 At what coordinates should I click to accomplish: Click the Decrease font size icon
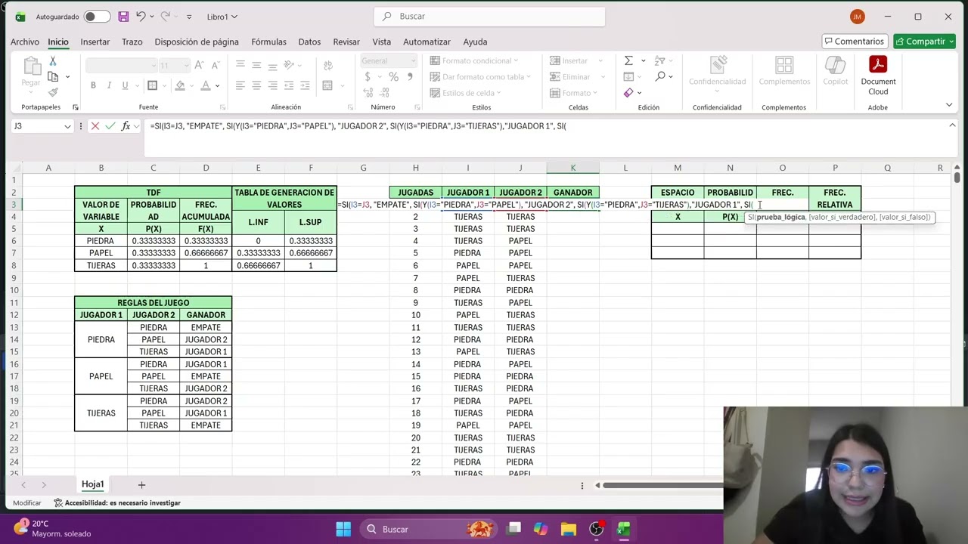[215, 66]
